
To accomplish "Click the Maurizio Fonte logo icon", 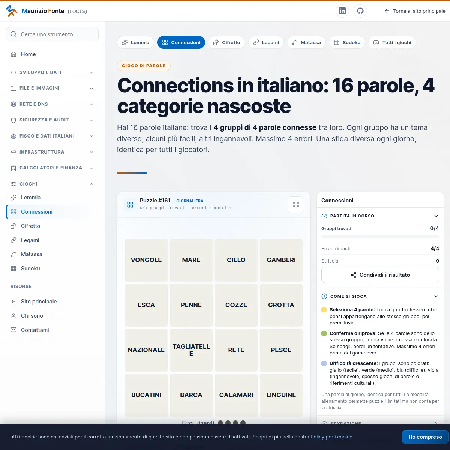I will point(12,11).
